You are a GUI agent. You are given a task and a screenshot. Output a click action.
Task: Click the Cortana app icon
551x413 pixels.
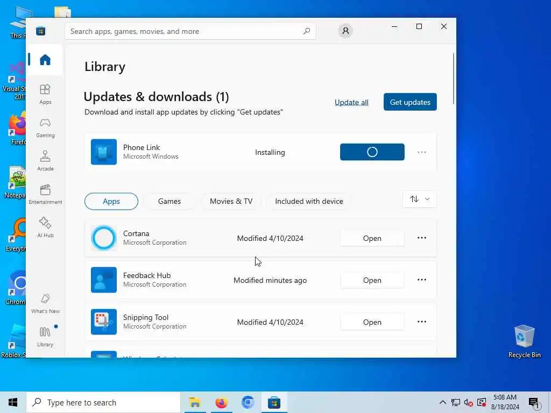point(104,238)
